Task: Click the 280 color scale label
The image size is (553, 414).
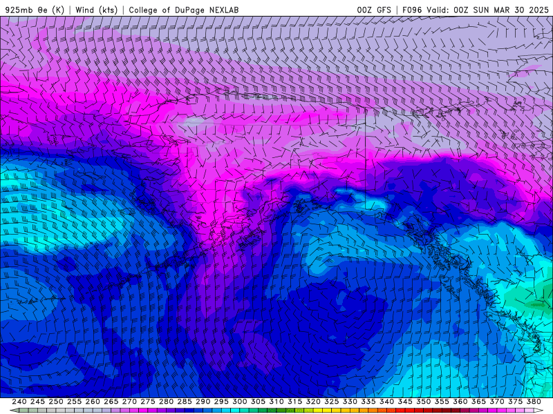Action: point(166,402)
